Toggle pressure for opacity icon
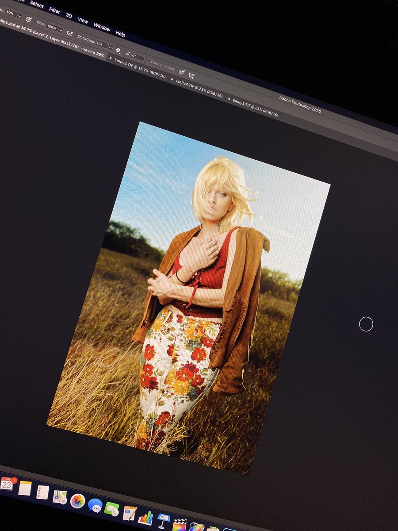Image resolution: width=398 pixels, height=531 pixels. click(x=29, y=19)
